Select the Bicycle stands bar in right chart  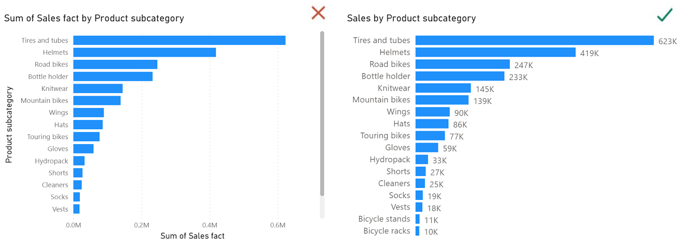point(418,219)
